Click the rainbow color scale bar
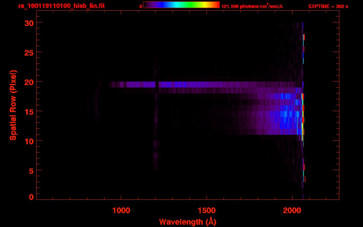Image resolution: width=363 pixels, height=227 pixels. coord(181,5)
